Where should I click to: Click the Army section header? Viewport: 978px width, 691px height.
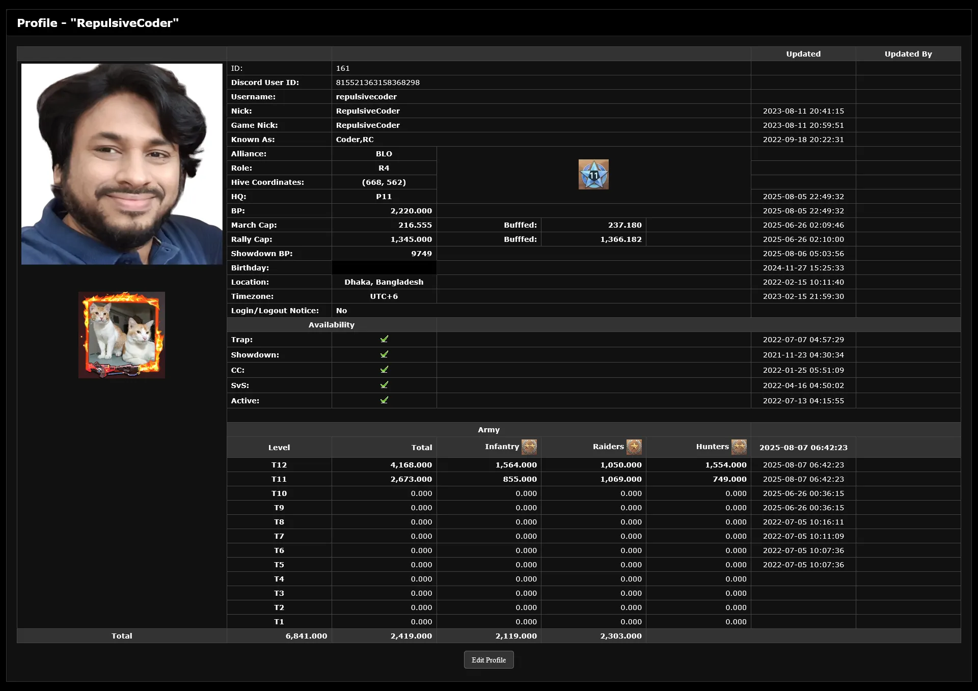pyautogui.click(x=488, y=430)
